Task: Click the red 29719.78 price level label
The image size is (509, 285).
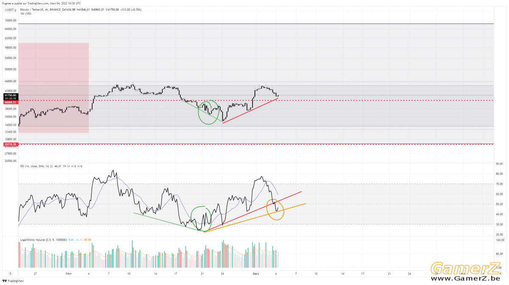Action: [10, 144]
